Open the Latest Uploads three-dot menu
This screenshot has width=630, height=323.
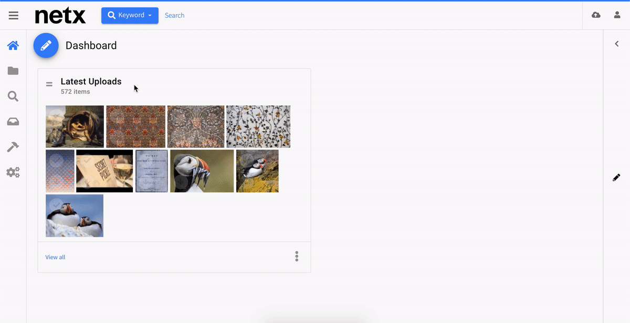point(297,256)
